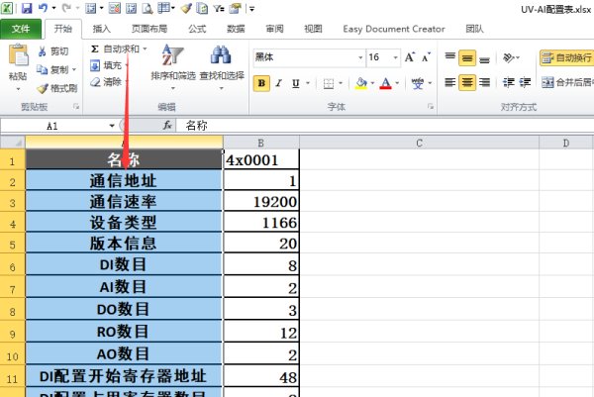
Task: Switch to the 数据 Data tab
Action: (x=236, y=29)
